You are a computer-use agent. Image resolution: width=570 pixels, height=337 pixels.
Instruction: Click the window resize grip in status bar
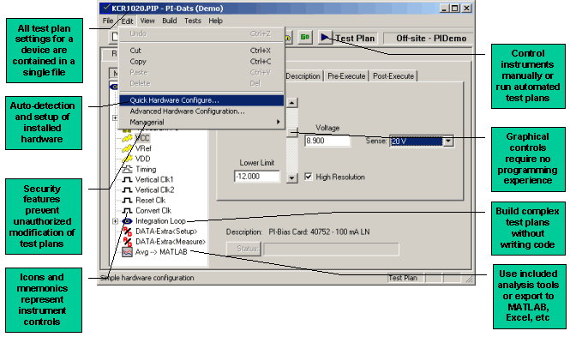(470, 279)
